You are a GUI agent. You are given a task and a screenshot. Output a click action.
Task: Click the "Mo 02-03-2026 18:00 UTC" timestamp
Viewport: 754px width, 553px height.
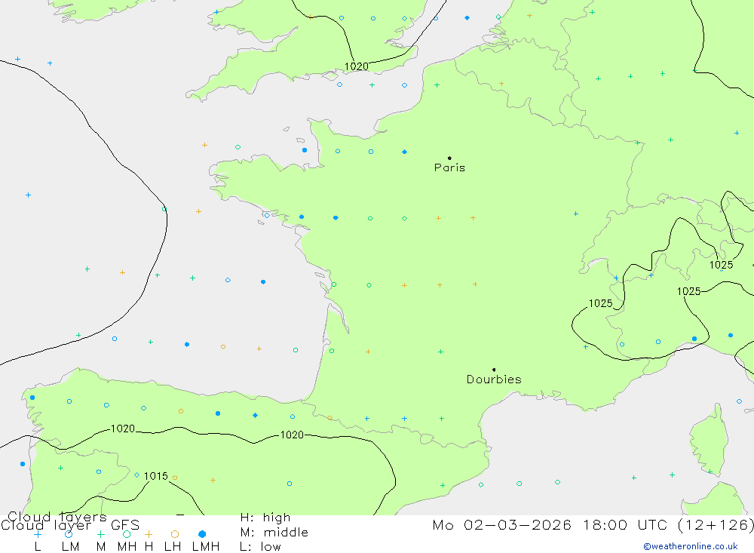[x=552, y=524]
